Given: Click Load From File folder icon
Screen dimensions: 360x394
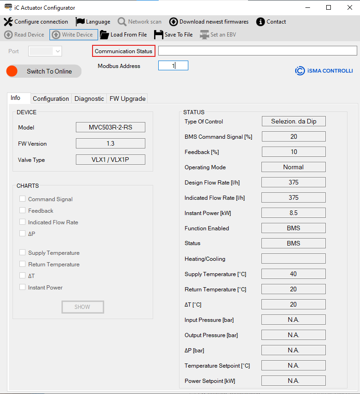Looking at the screenshot, I should click(x=105, y=35).
